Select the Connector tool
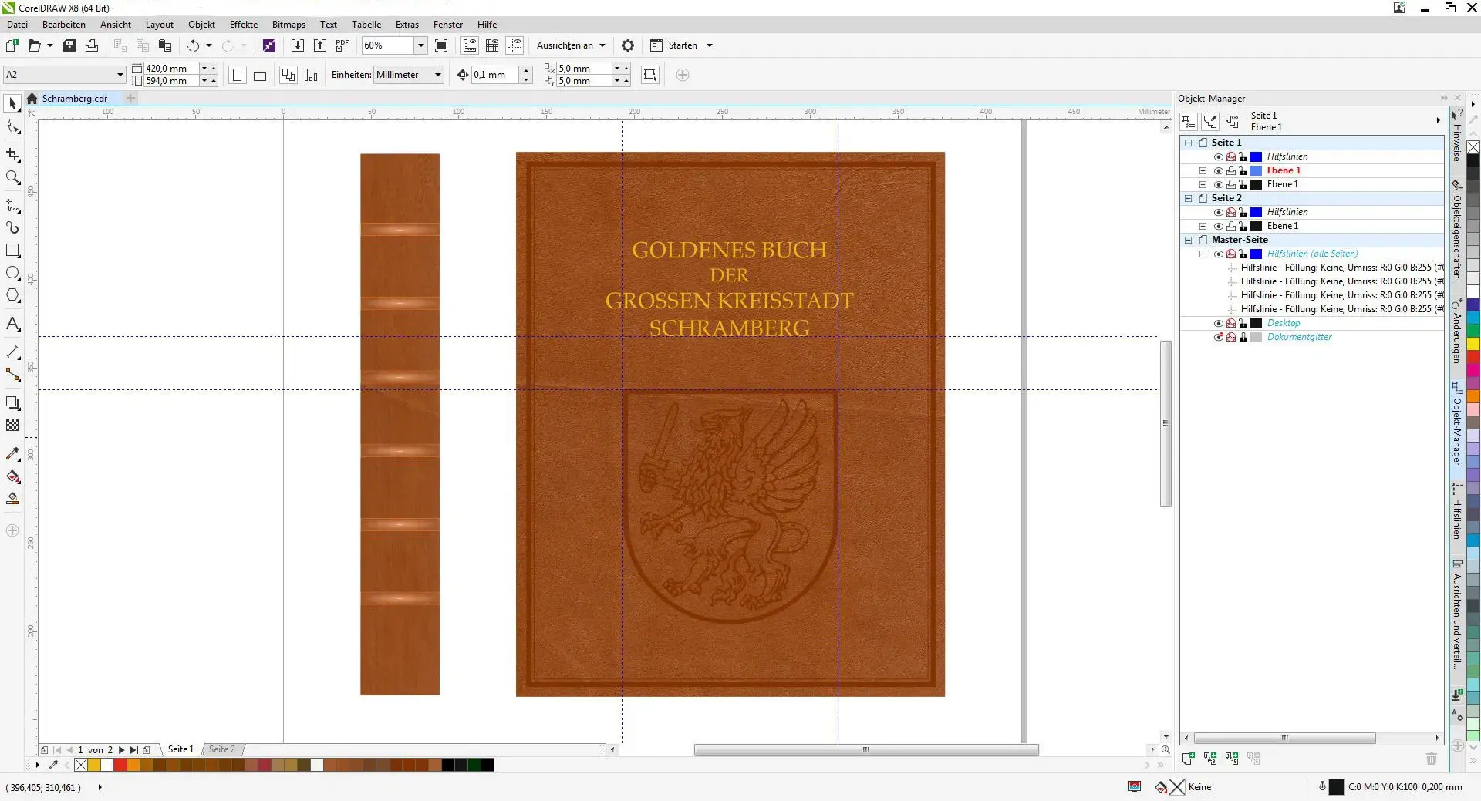Image resolution: width=1481 pixels, height=801 pixels. (12, 375)
